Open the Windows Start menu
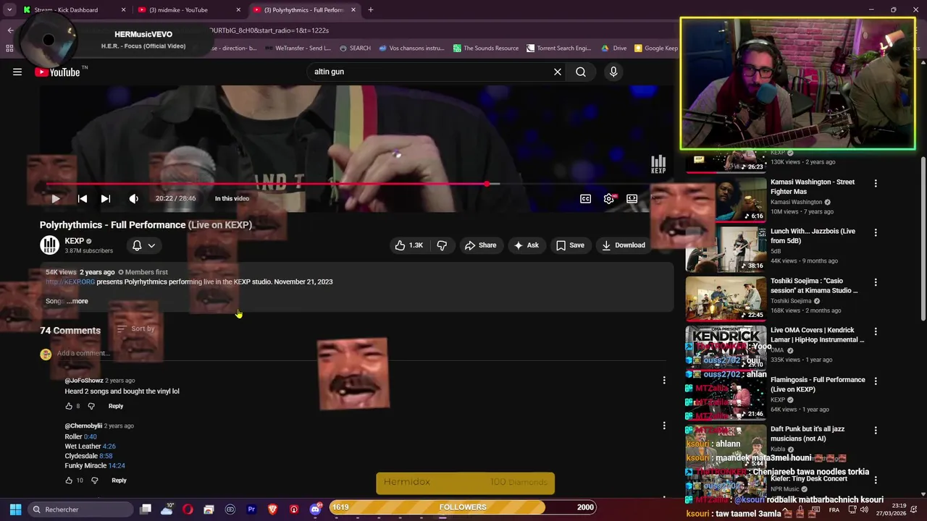 [x=15, y=509]
